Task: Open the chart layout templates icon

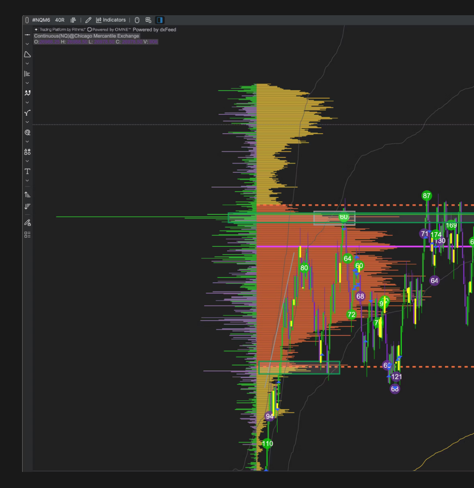Action: pyautogui.click(x=148, y=20)
